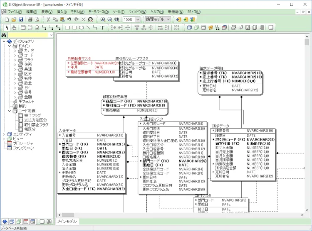
Task: Click the Zoom In magnifier icon
Action: click(x=103, y=19)
